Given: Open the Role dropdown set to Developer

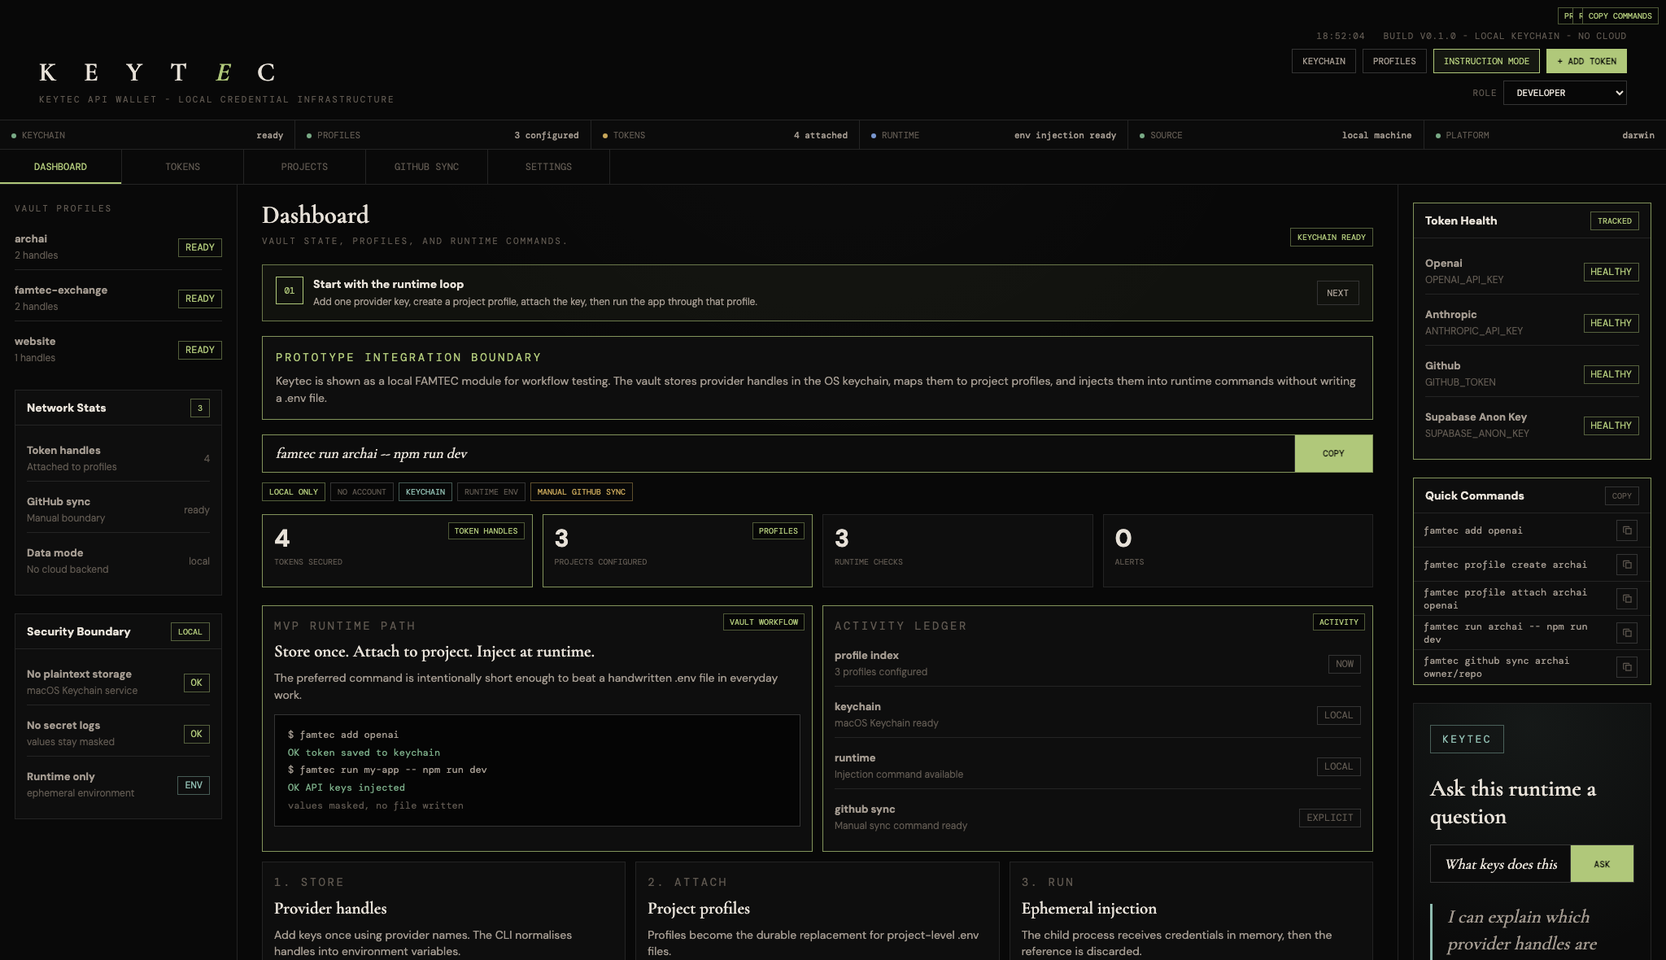Looking at the screenshot, I should click(1565, 93).
